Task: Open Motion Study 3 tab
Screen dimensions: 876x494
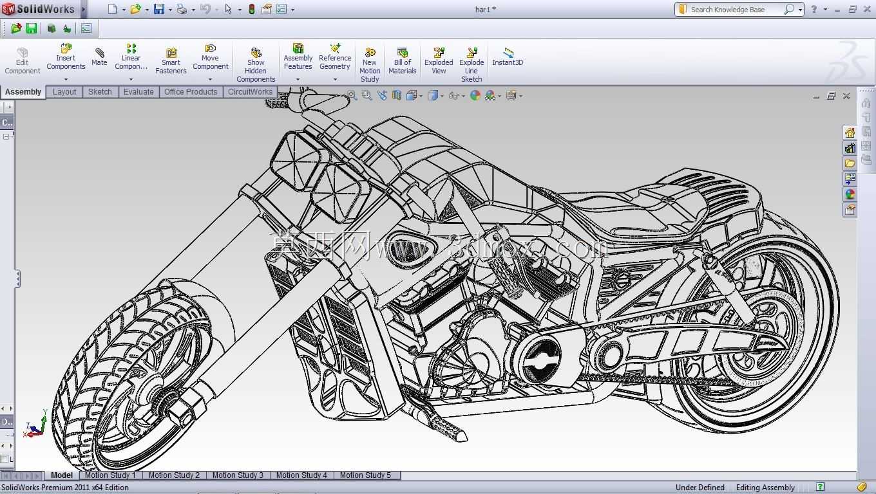Action: coord(238,475)
